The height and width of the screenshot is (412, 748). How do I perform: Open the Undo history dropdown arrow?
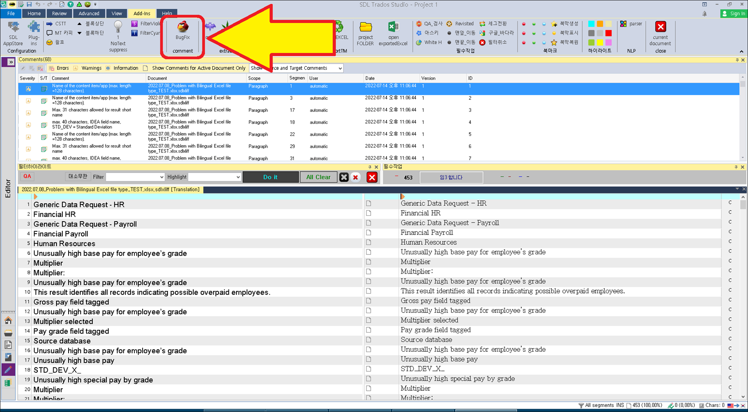click(43, 5)
